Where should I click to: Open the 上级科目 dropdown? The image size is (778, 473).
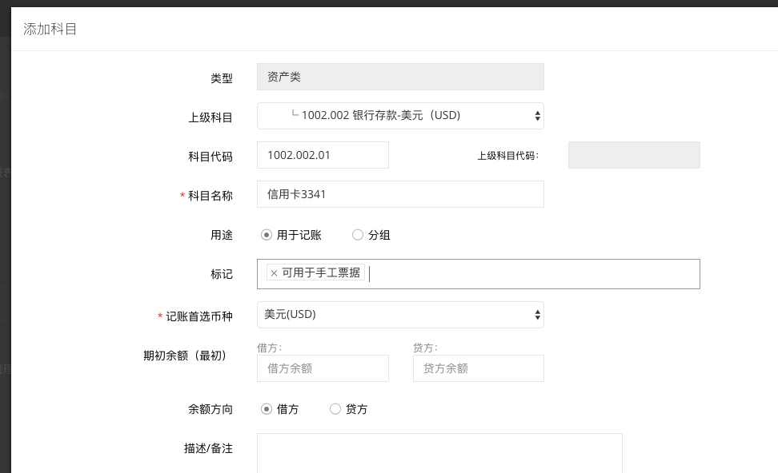[x=400, y=116]
